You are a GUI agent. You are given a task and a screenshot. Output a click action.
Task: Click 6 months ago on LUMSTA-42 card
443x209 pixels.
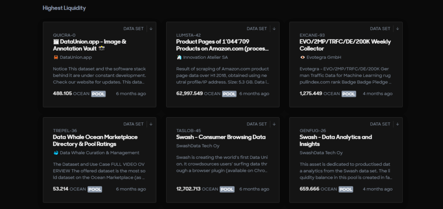[x=254, y=93]
